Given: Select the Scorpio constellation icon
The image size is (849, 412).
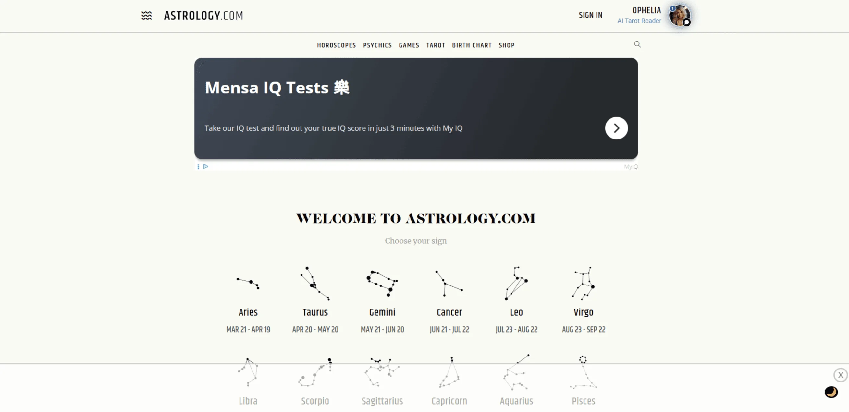Looking at the screenshot, I should [x=315, y=372].
